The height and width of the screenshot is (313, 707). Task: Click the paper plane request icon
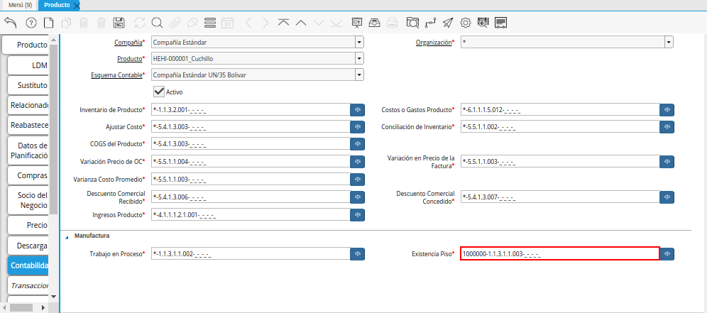(448, 23)
